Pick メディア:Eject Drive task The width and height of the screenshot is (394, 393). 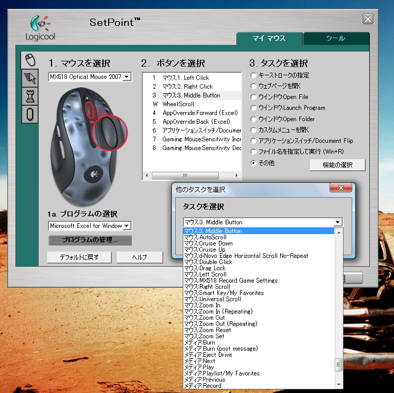259,355
